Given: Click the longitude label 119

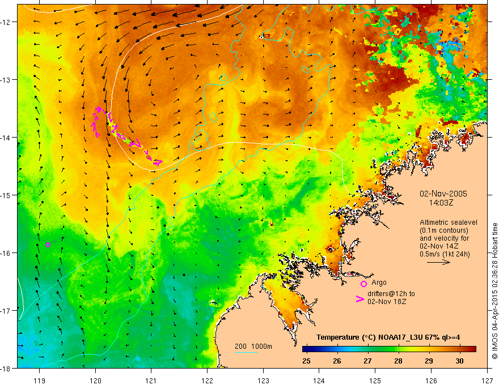Looking at the screenshot, I should click(40, 380).
